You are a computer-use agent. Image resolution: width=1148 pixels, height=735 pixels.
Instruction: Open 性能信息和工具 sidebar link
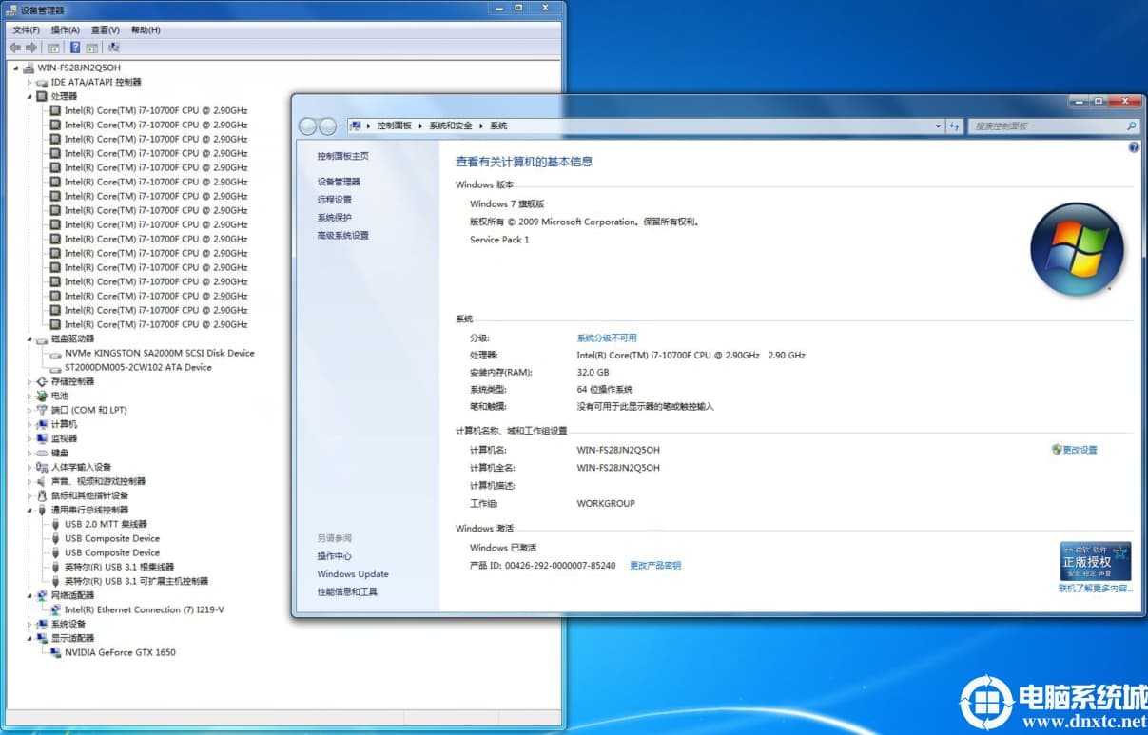[x=347, y=592]
